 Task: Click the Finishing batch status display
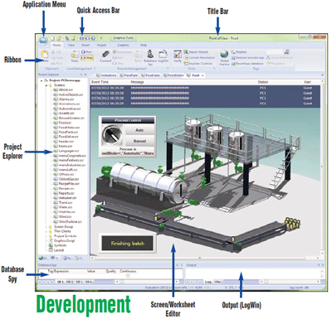127,244
